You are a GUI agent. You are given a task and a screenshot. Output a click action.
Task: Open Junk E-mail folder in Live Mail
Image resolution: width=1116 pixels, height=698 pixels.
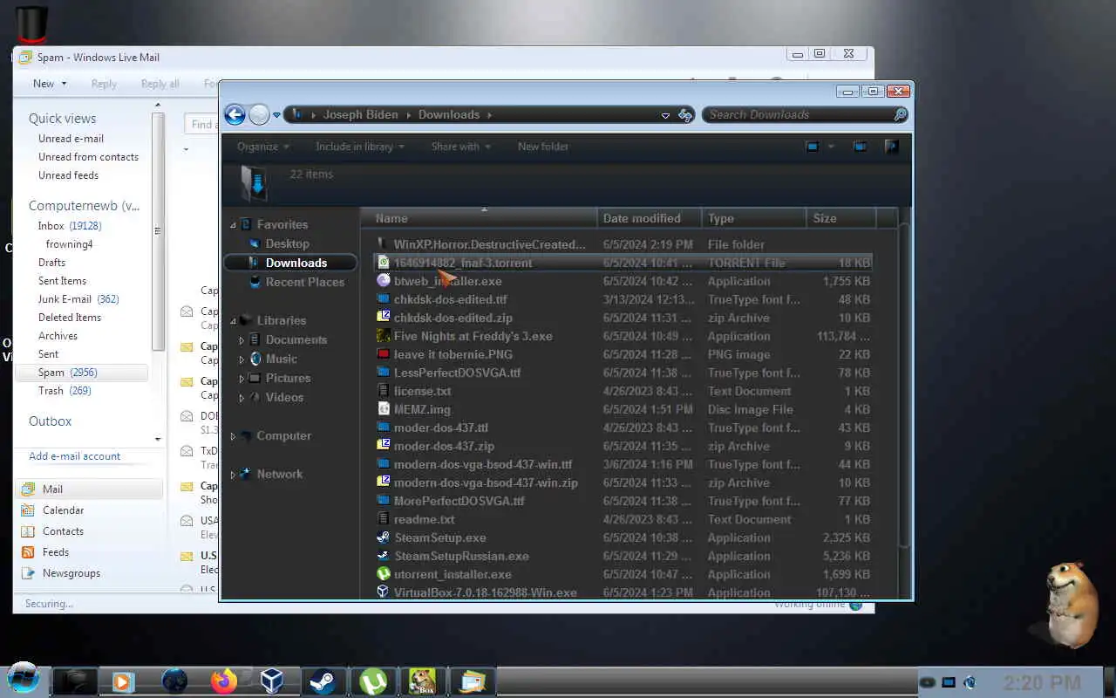coord(78,299)
